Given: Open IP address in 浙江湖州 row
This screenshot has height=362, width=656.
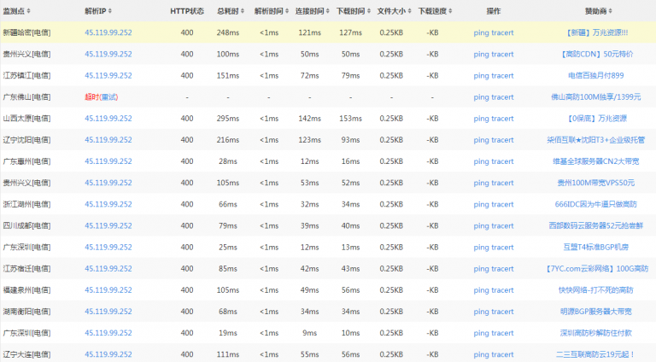Looking at the screenshot, I should (x=108, y=204).
